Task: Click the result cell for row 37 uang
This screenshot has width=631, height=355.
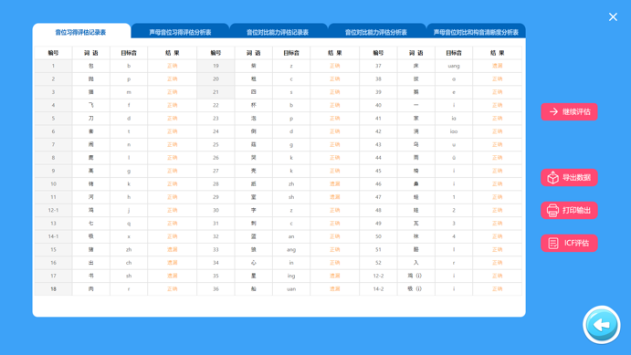Action: (498, 66)
